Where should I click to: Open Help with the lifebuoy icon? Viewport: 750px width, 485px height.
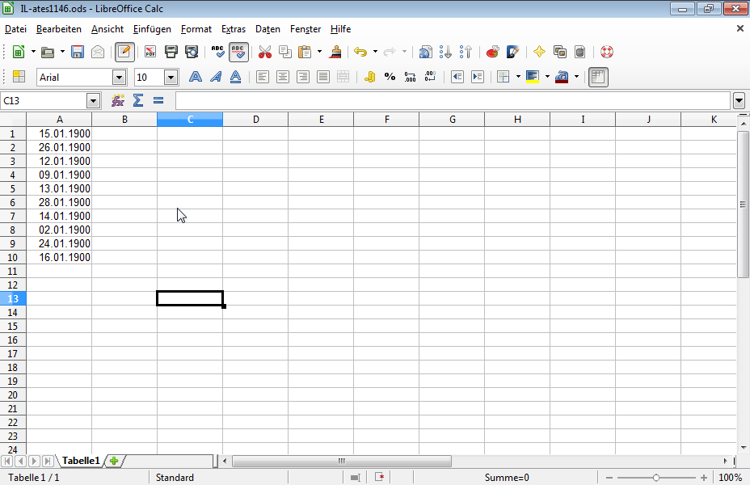[x=606, y=52]
